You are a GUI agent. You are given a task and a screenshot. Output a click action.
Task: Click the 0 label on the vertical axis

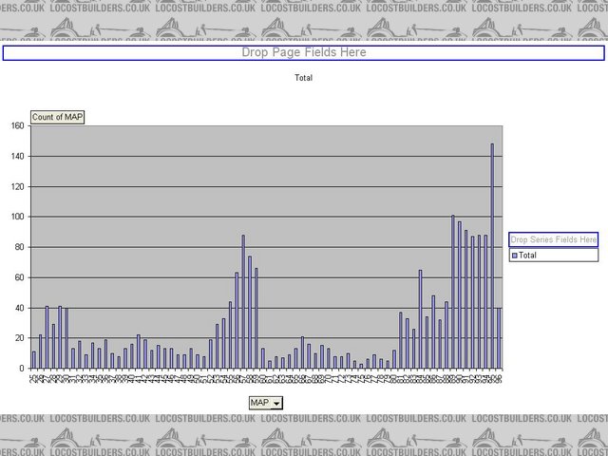pyautogui.click(x=23, y=369)
